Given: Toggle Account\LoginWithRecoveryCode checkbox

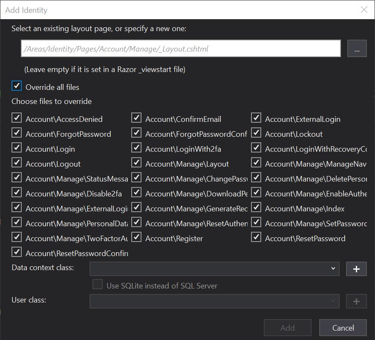Looking at the screenshot, I should pos(256,148).
